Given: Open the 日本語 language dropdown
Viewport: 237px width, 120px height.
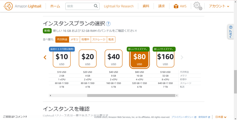Looking at the screenshot, I should point(221,117).
